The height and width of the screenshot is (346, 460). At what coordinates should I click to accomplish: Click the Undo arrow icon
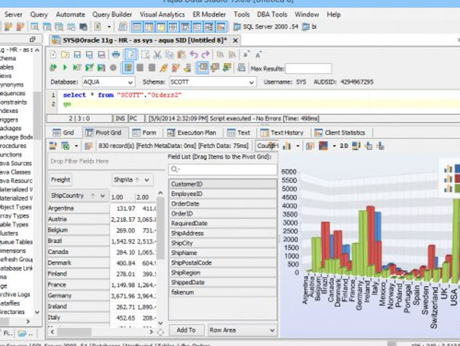coord(193,55)
